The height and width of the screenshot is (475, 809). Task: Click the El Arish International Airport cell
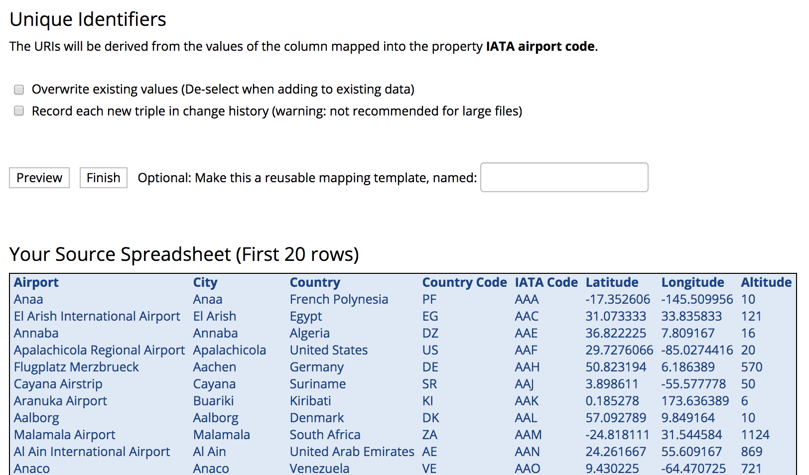click(97, 316)
